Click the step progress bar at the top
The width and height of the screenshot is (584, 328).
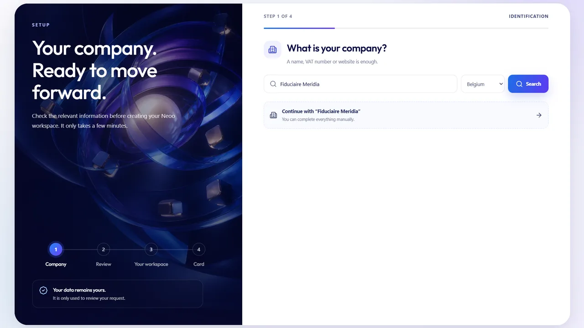406,28
